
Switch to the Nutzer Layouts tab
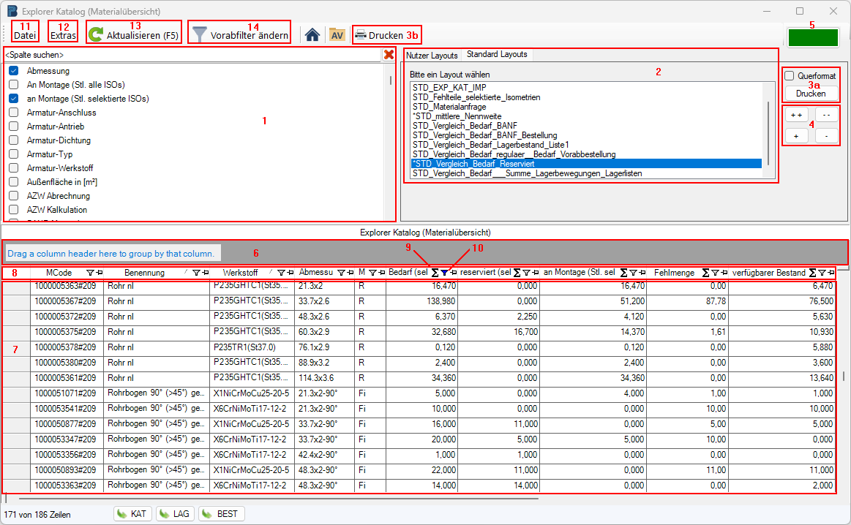click(x=432, y=56)
